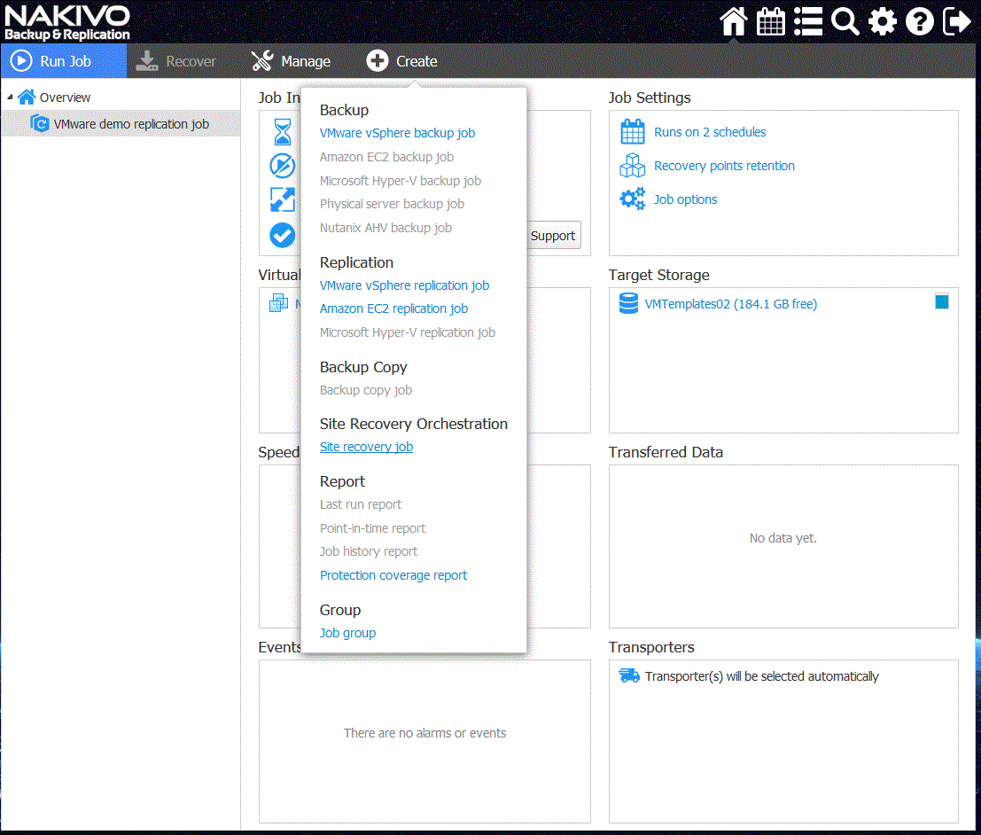981x835 pixels.
Task: Click the Replication menu section heading
Action: [356, 262]
